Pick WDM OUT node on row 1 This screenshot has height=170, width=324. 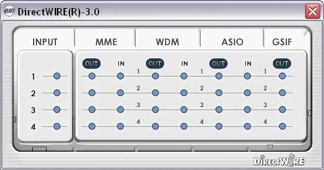coord(155,76)
